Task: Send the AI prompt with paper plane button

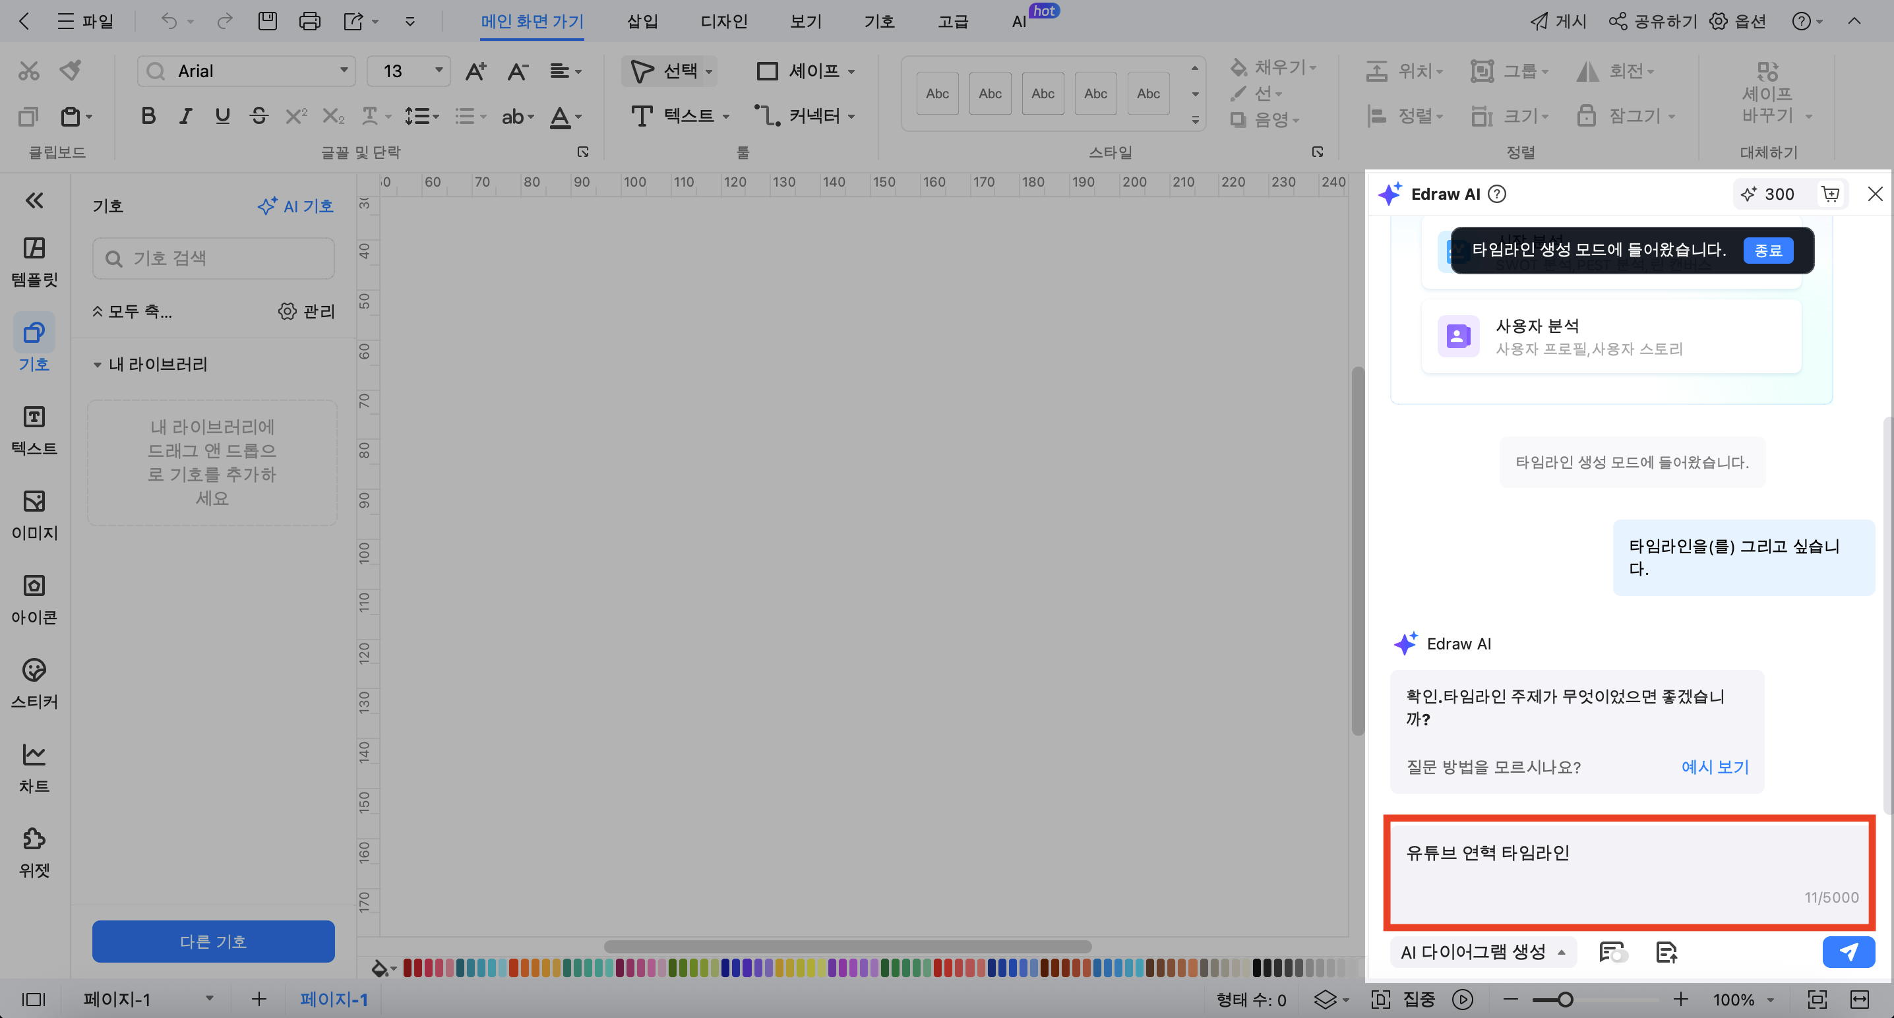Action: click(1848, 952)
